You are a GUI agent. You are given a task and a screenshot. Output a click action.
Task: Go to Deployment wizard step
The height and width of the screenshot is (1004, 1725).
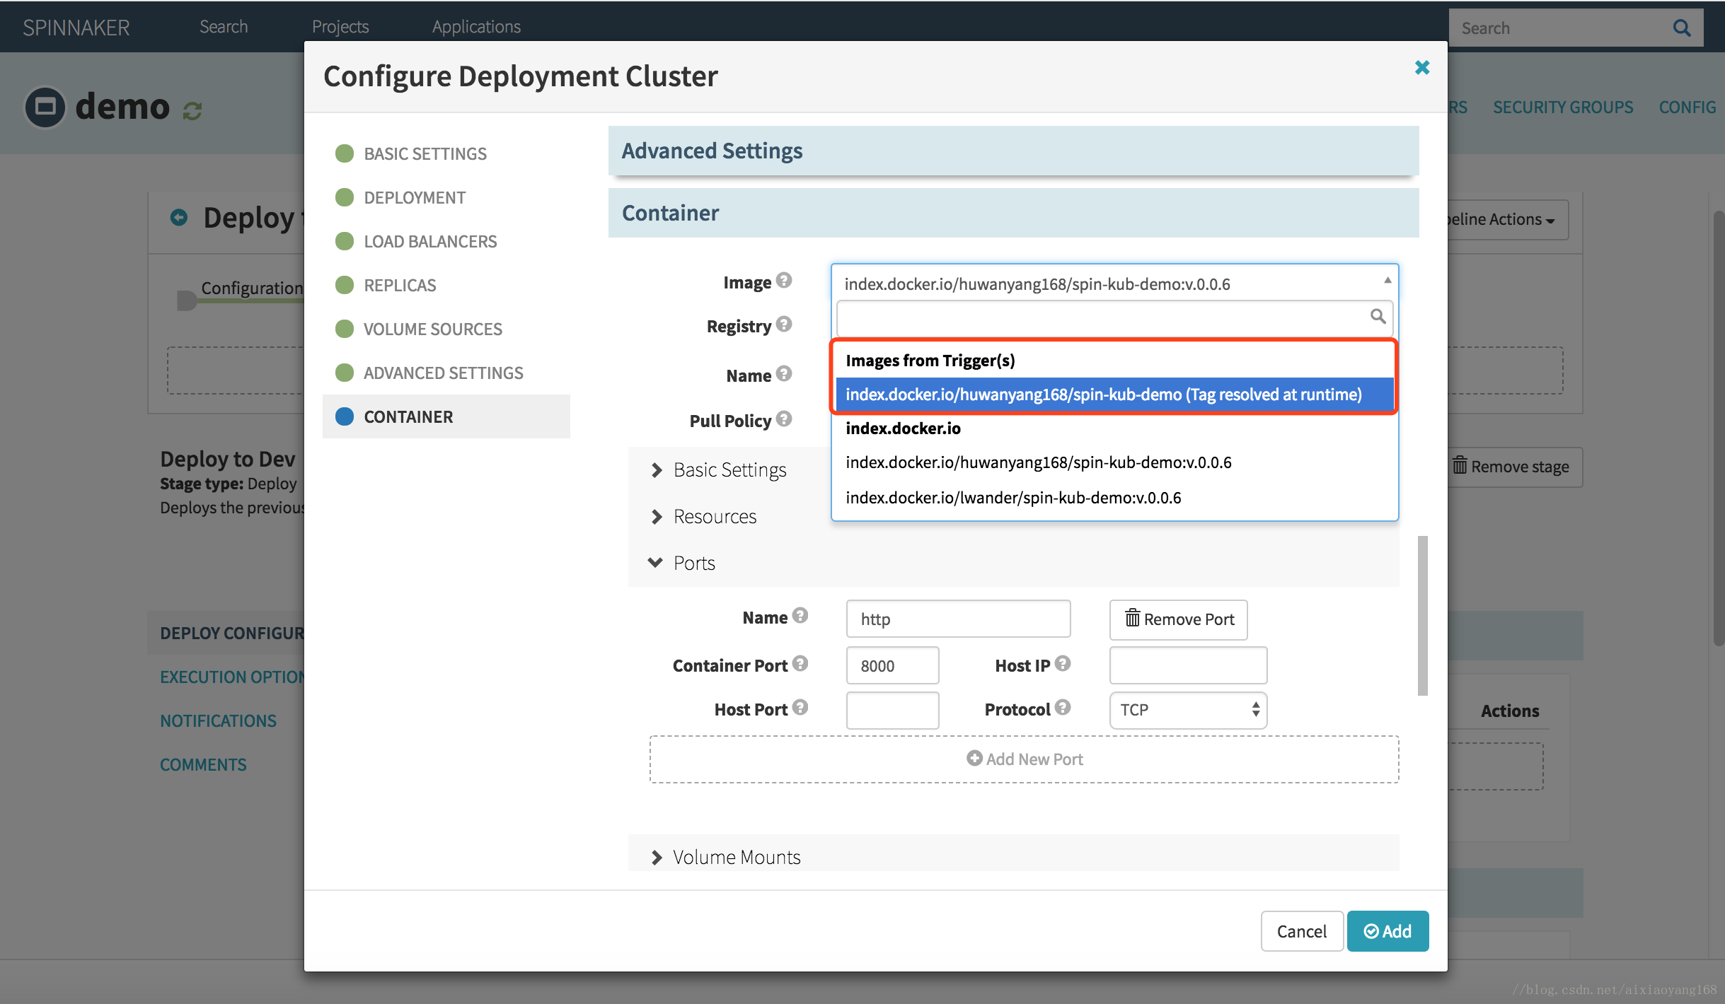click(446, 197)
